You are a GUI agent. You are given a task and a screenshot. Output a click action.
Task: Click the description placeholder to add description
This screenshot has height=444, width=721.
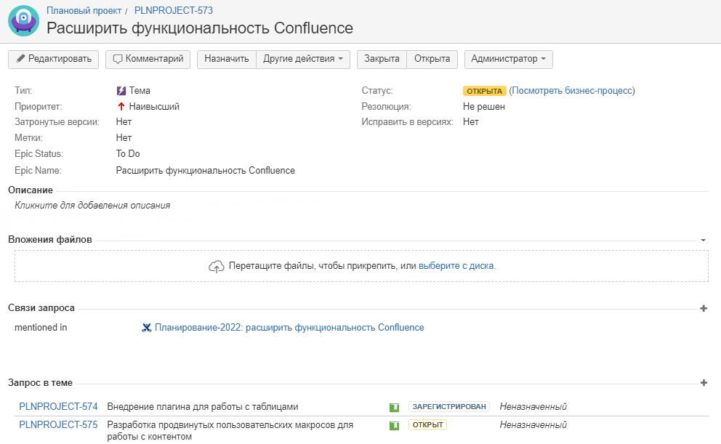92,206
